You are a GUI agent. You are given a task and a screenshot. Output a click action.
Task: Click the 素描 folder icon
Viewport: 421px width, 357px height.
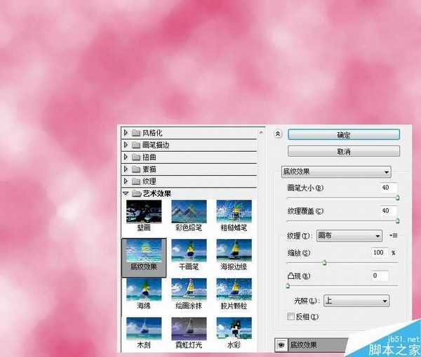(x=136, y=169)
